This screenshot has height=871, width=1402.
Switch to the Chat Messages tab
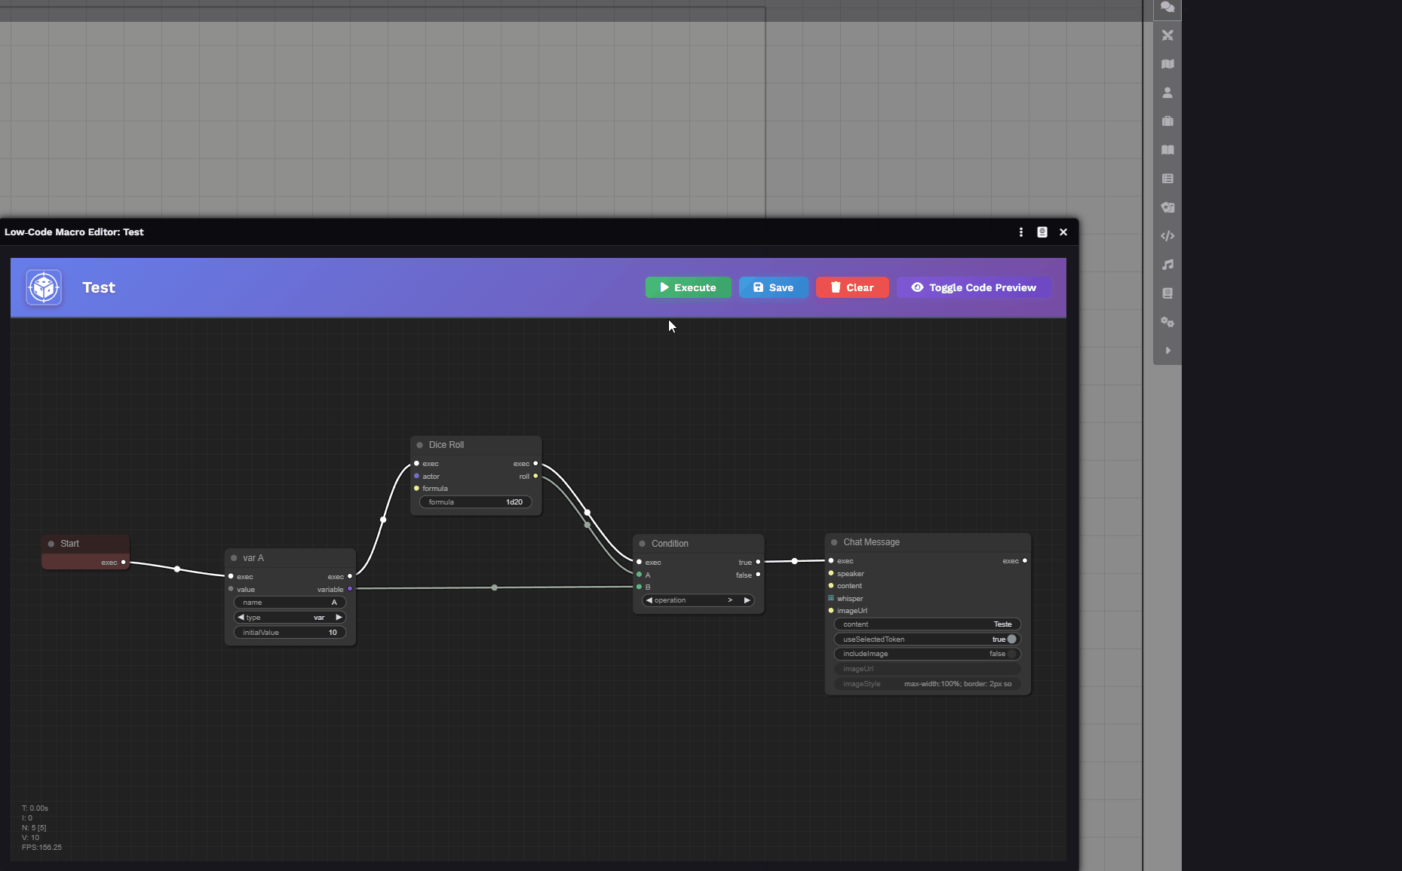[1167, 8]
